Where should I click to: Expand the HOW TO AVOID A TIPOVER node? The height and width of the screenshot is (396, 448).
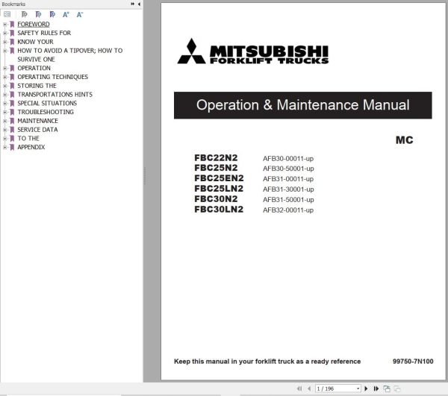click(5, 51)
